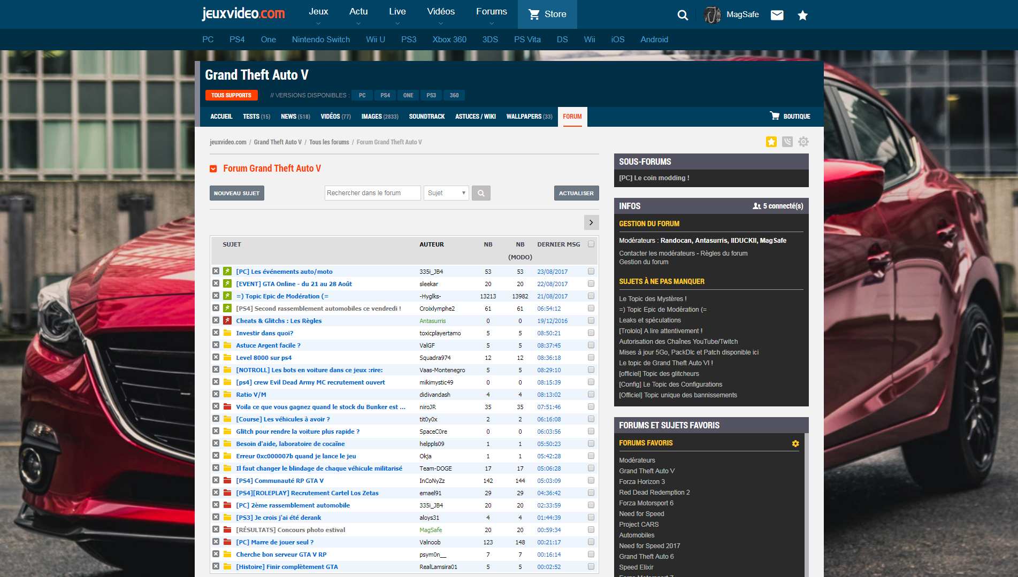Click folder icon of 'Cherche bon serveur GTA V RP'
This screenshot has height=577, width=1018.
[x=227, y=554]
